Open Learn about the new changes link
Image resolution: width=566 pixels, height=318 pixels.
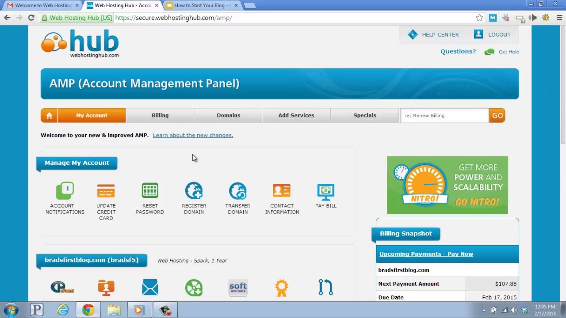click(x=193, y=135)
